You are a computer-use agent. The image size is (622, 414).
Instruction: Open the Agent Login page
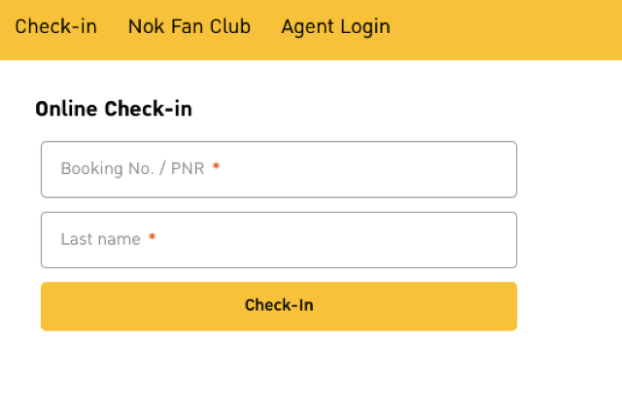coord(335,27)
